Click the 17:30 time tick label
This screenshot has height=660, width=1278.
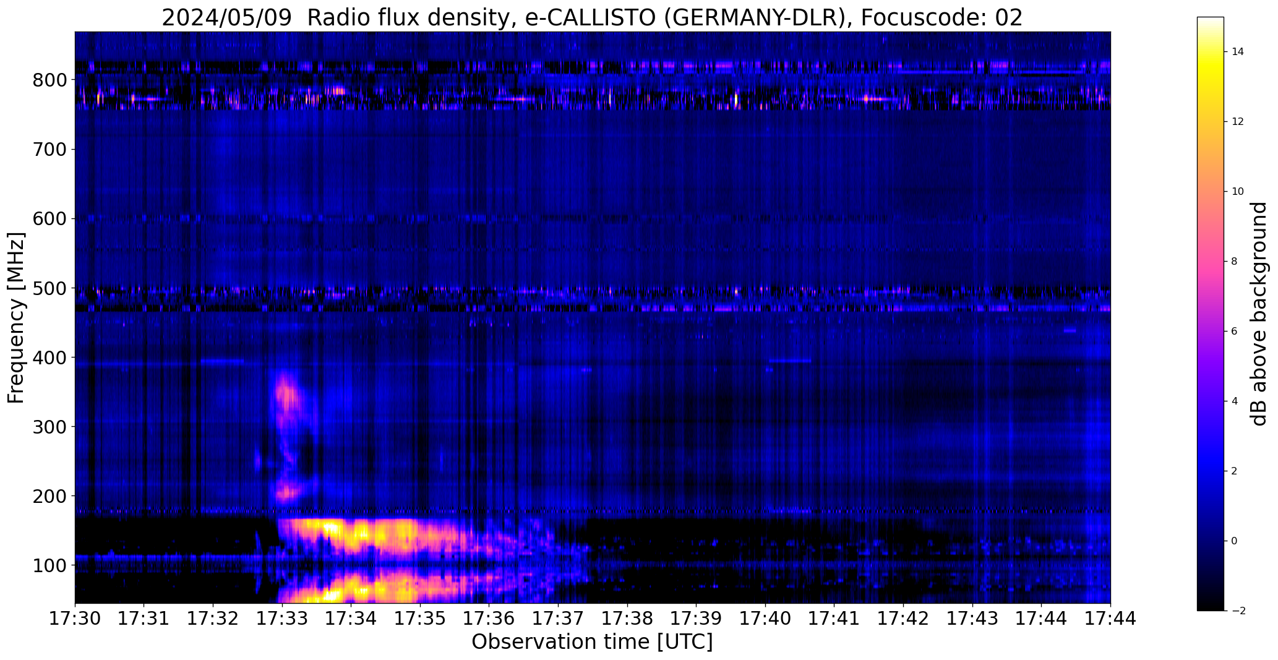click(x=75, y=619)
